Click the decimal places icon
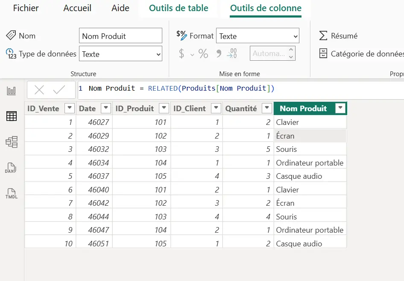The height and width of the screenshot is (281, 404). click(x=232, y=53)
